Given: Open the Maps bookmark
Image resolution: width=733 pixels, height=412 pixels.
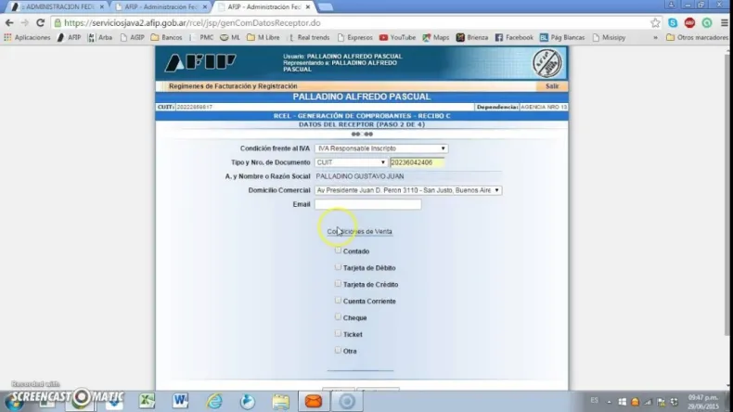Looking at the screenshot, I should pos(435,38).
